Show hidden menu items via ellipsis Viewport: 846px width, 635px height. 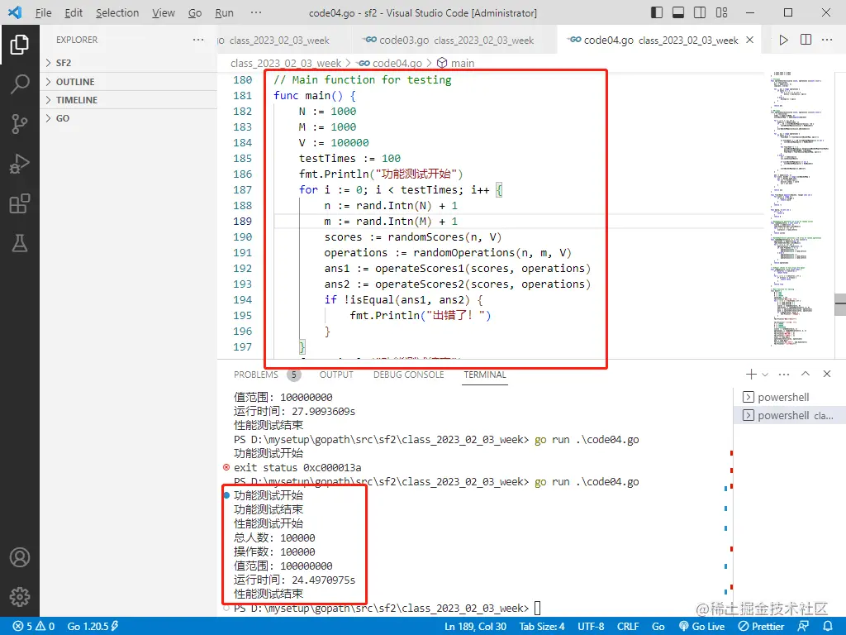point(256,12)
